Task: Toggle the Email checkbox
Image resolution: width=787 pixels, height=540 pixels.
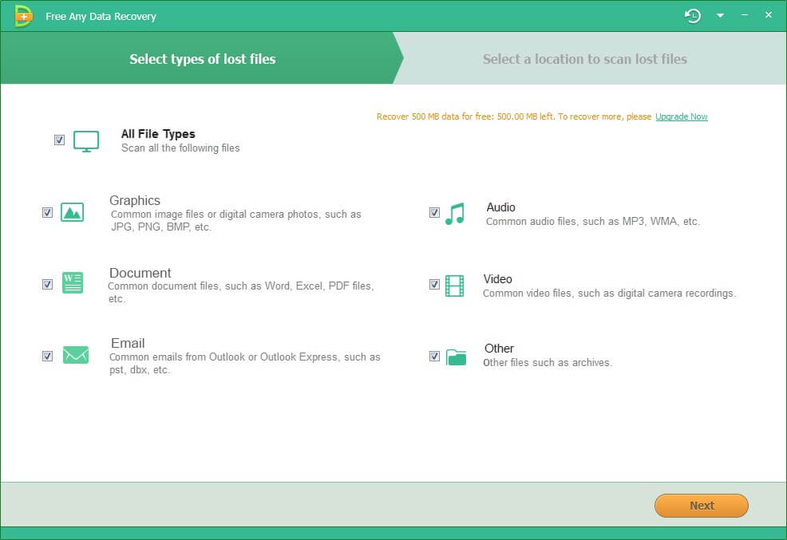Action: tap(47, 356)
